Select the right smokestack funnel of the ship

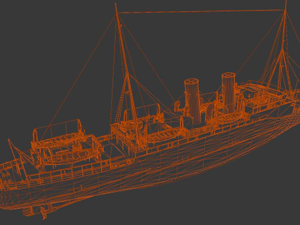tap(228, 92)
